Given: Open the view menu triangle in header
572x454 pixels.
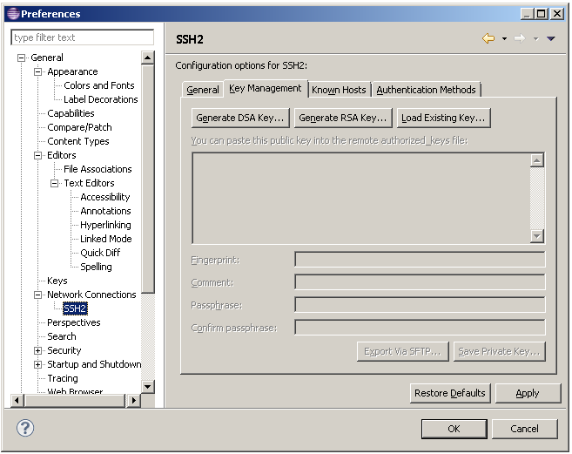Looking at the screenshot, I should (x=551, y=39).
